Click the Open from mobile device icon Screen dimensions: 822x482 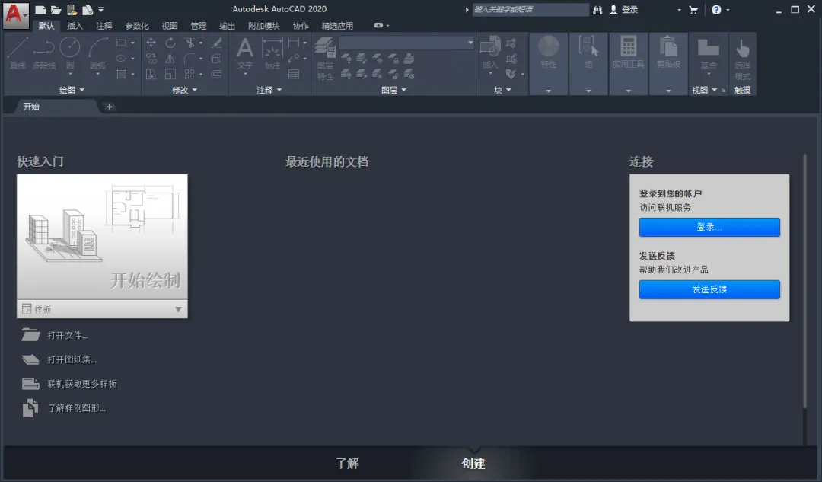(72, 9)
